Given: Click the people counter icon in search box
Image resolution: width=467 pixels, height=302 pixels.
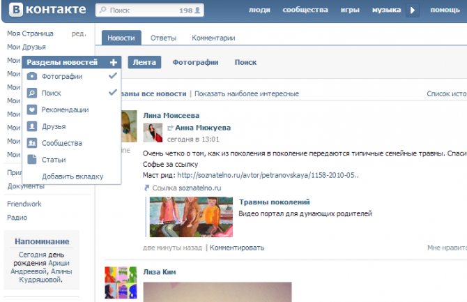Looking at the screenshot, I should pos(197,10).
